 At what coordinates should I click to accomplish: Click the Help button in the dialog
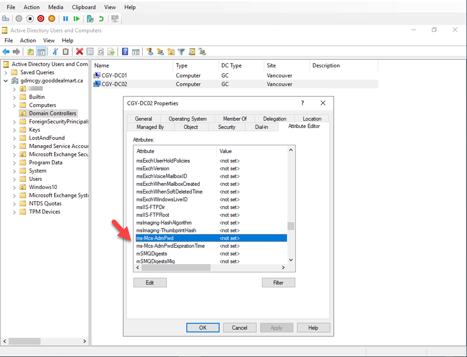tap(313, 327)
